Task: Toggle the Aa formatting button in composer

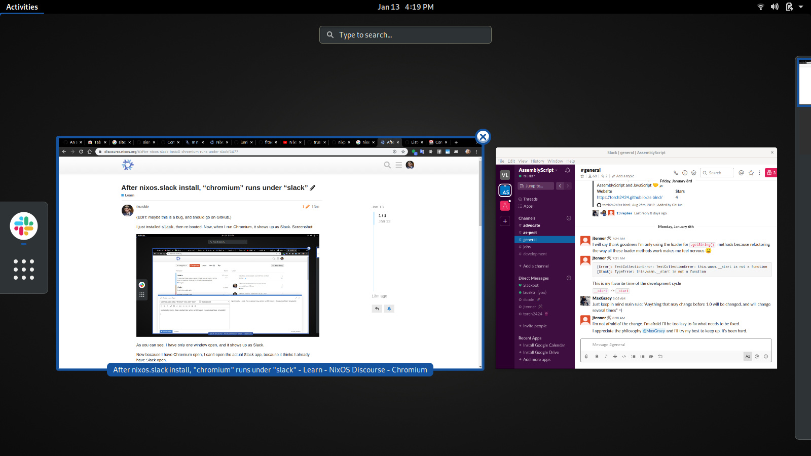Action: 748,356
